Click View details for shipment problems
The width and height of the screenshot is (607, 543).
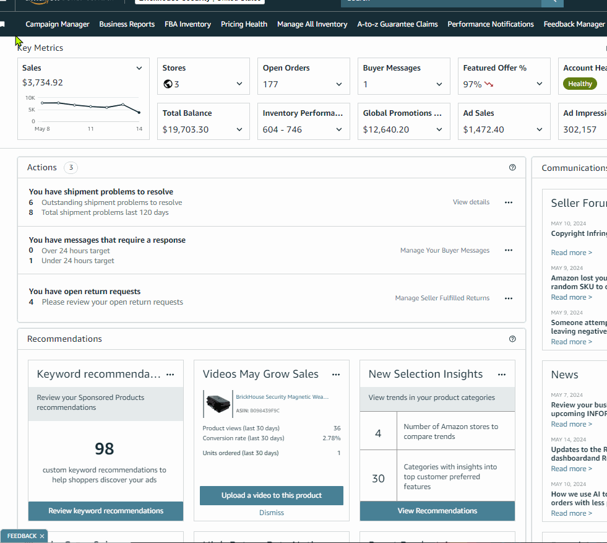pos(471,202)
